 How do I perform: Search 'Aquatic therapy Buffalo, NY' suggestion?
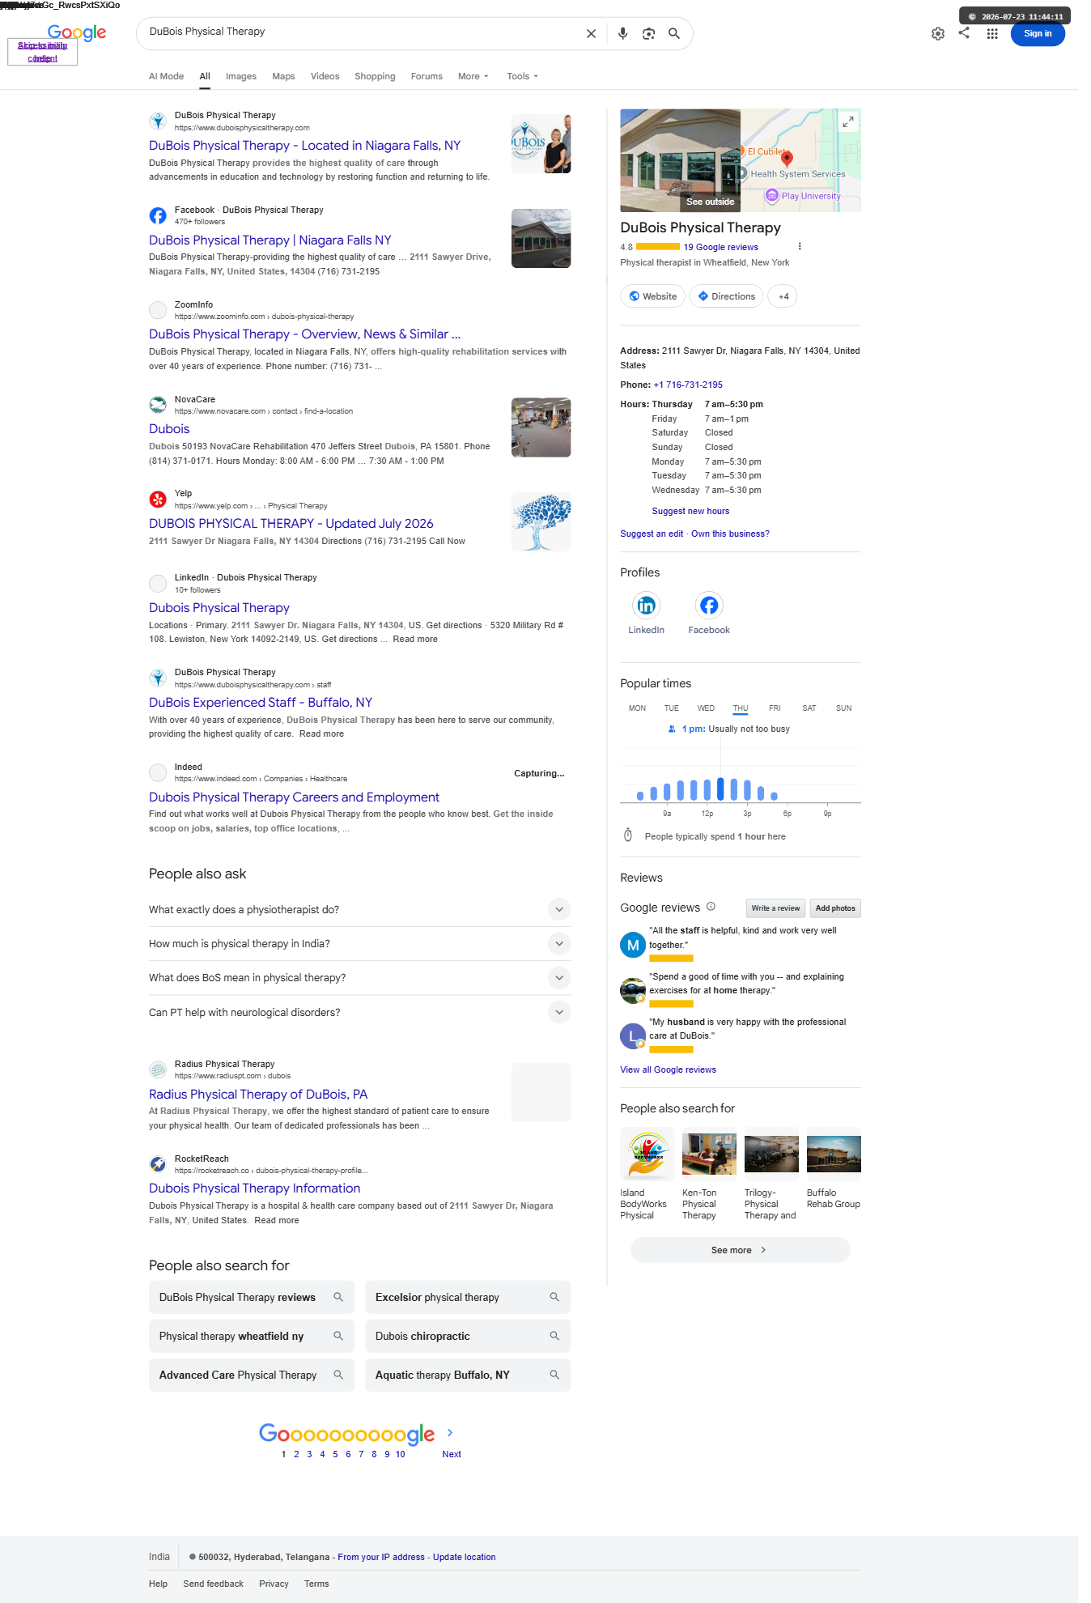468,1375
